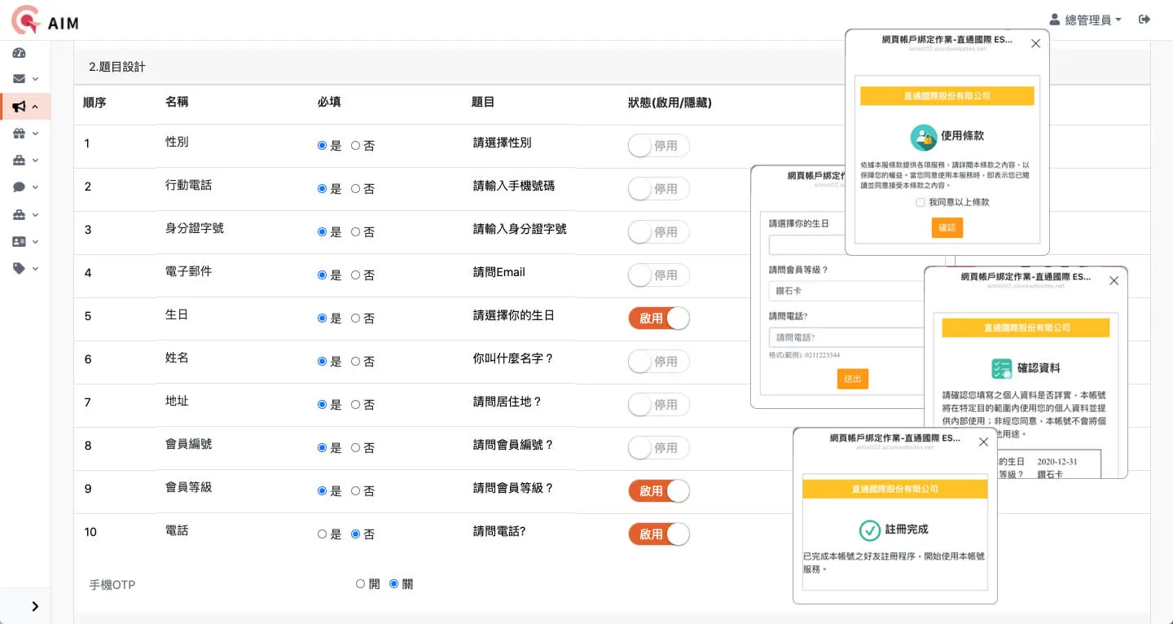Click the 送出 submit button in form popup

point(853,379)
